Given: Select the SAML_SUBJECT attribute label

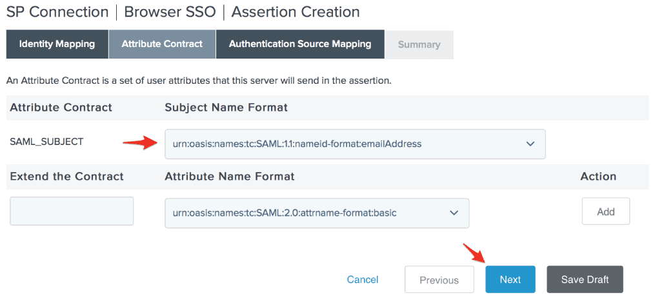Looking at the screenshot, I should click(46, 142).
